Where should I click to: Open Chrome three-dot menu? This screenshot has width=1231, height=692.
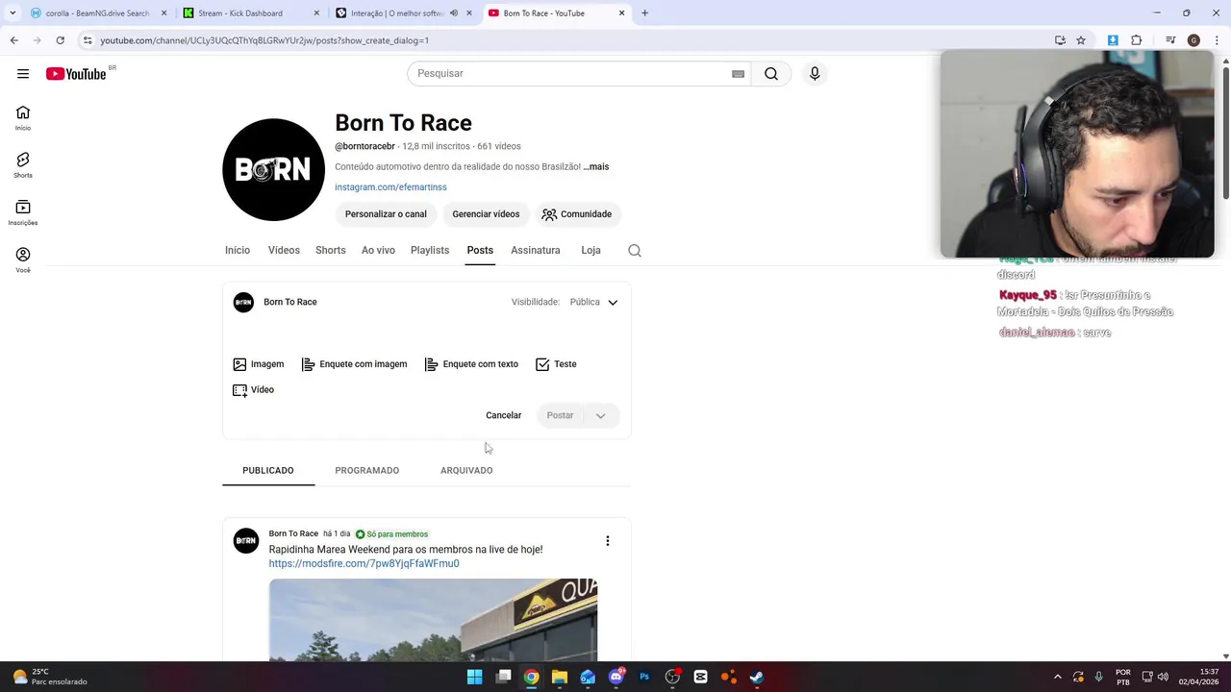pos(1217,40)
